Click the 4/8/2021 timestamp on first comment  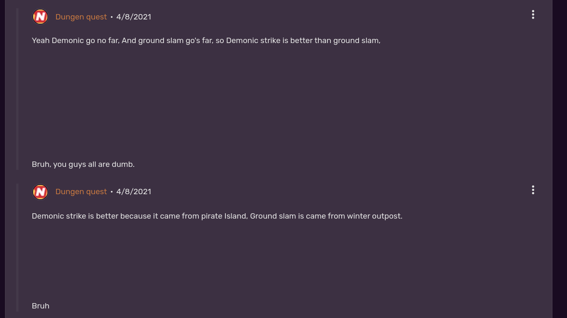(x=133, y=17)
